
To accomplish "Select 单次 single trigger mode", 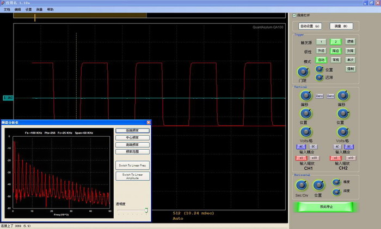I will (x=350, y=60).
